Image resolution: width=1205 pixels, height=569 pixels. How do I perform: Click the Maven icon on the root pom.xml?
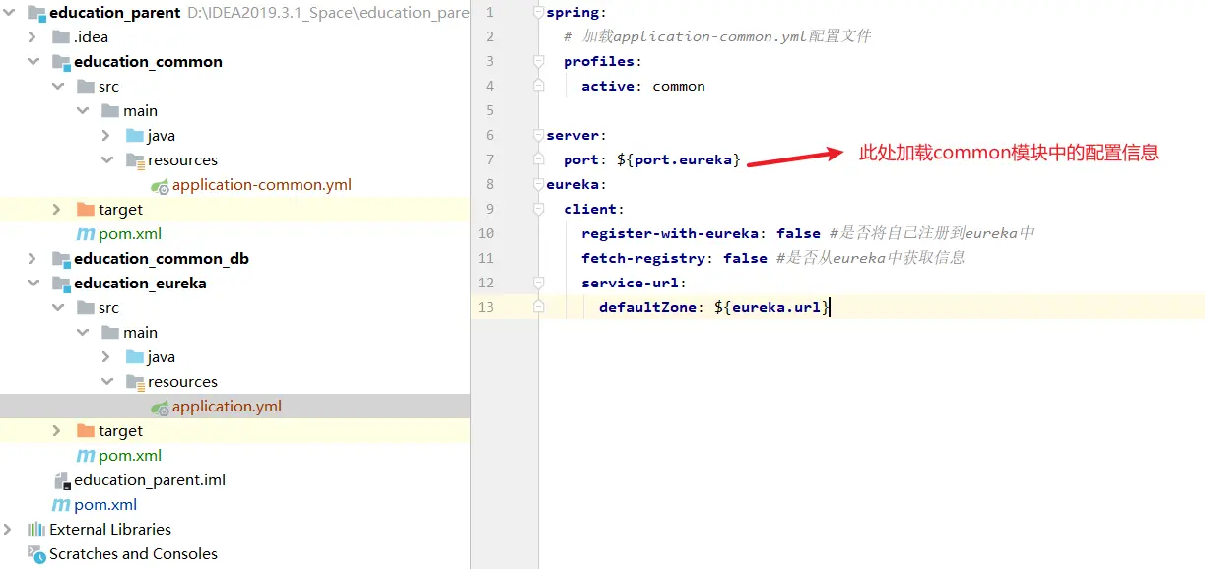[63, 504]
